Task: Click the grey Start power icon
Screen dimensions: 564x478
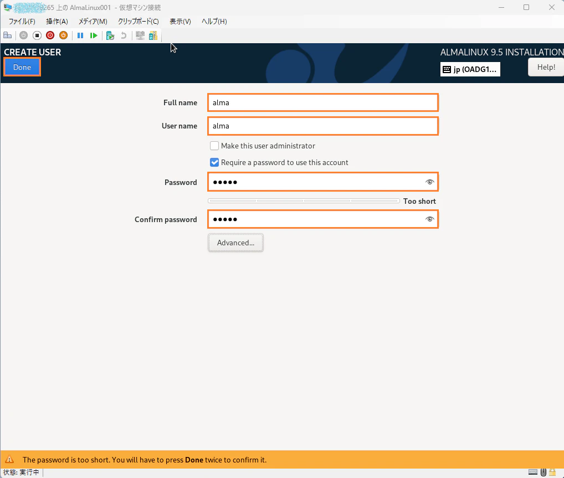Action: coord(23,35)
